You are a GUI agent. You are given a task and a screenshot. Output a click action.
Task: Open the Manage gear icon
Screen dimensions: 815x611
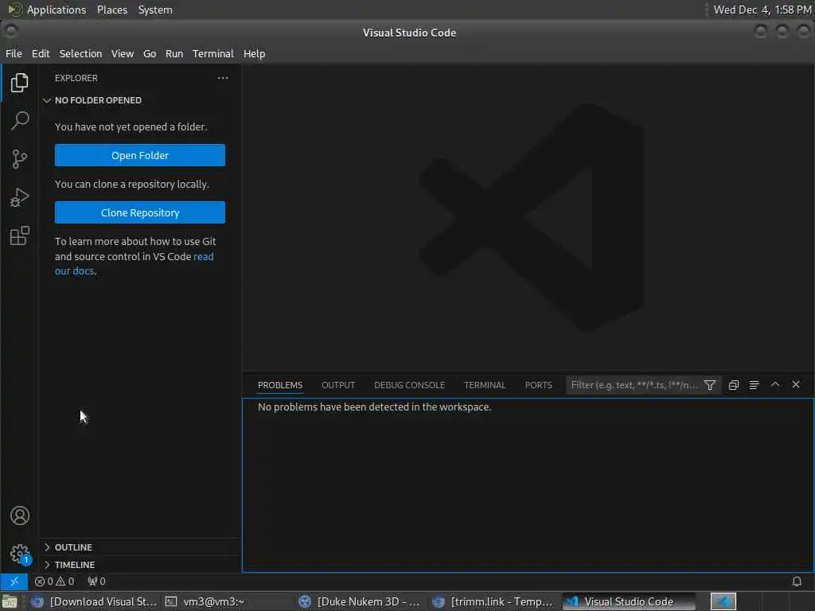point(20,554)
